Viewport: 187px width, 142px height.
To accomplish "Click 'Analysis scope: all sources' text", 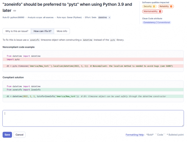I will coord(40,17).
